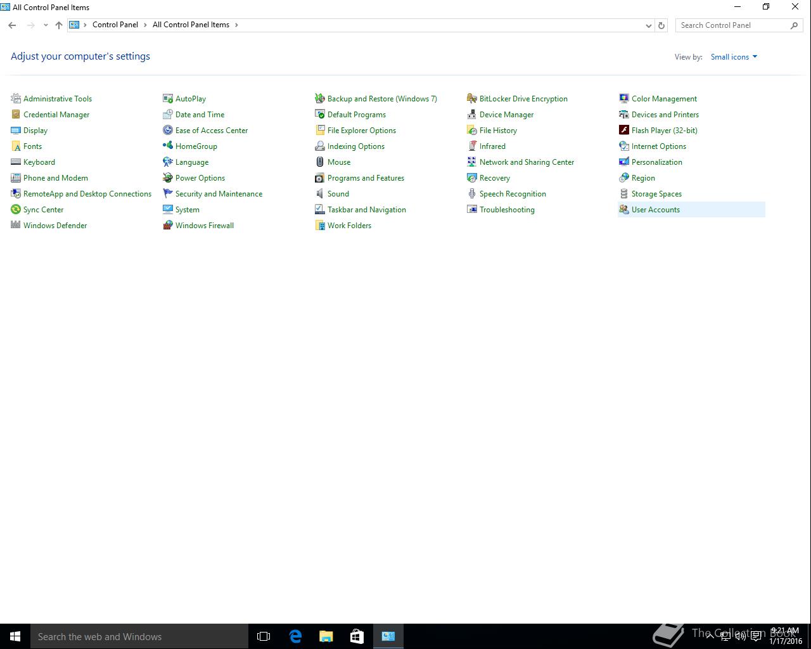Expand chevron after All Control Panel Items

pyautogui.click(x=236, y=25)
